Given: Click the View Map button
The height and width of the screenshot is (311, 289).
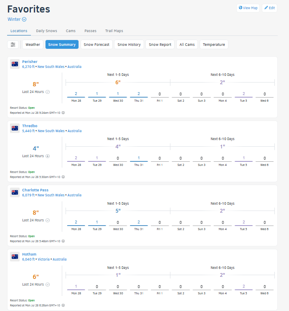Looking at the screenshot, I should coord(248,8).
